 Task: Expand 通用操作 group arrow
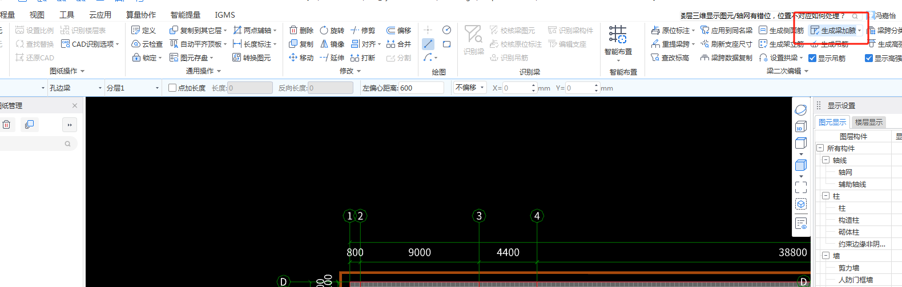(x=219, y=71)
